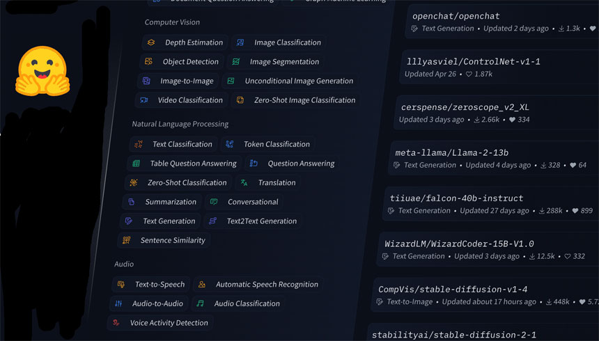Click the Text-to-Speech icon
The image size is (599, 341).
(120, 284)
